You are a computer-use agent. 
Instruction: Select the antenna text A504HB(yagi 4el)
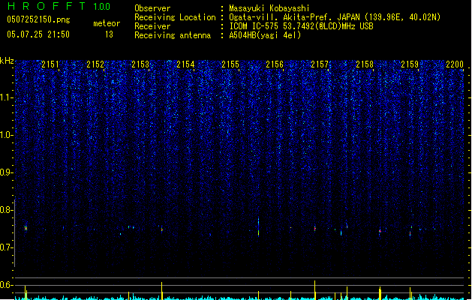[265, 35]
